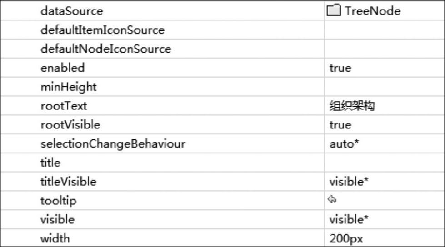
Task: Select the rootText property label
Action: (x=64, y=106)
